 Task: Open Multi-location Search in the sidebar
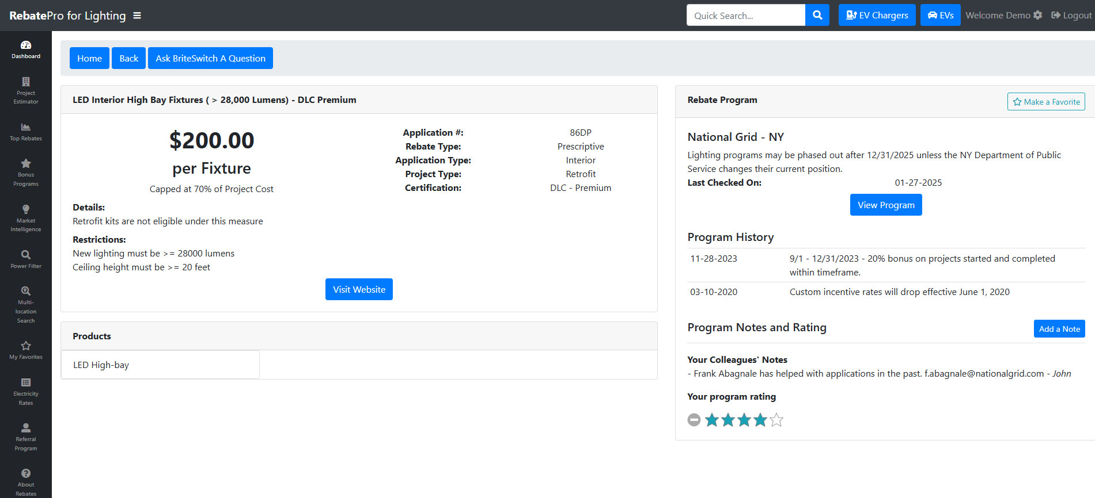(26, 305)
